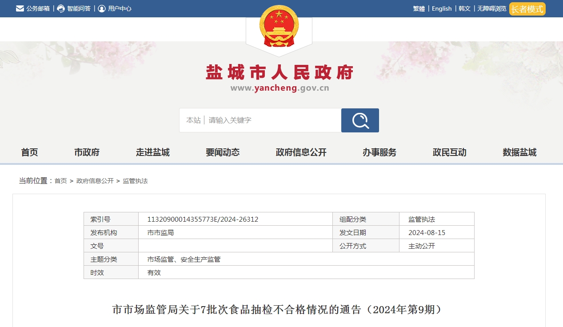
Task: Select the 市市监局 publisher cell
Action: click(236, 232)
